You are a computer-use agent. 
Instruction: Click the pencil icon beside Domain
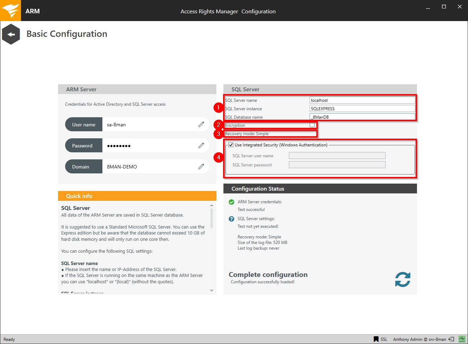pyautogui.click(x=201, y=166)
